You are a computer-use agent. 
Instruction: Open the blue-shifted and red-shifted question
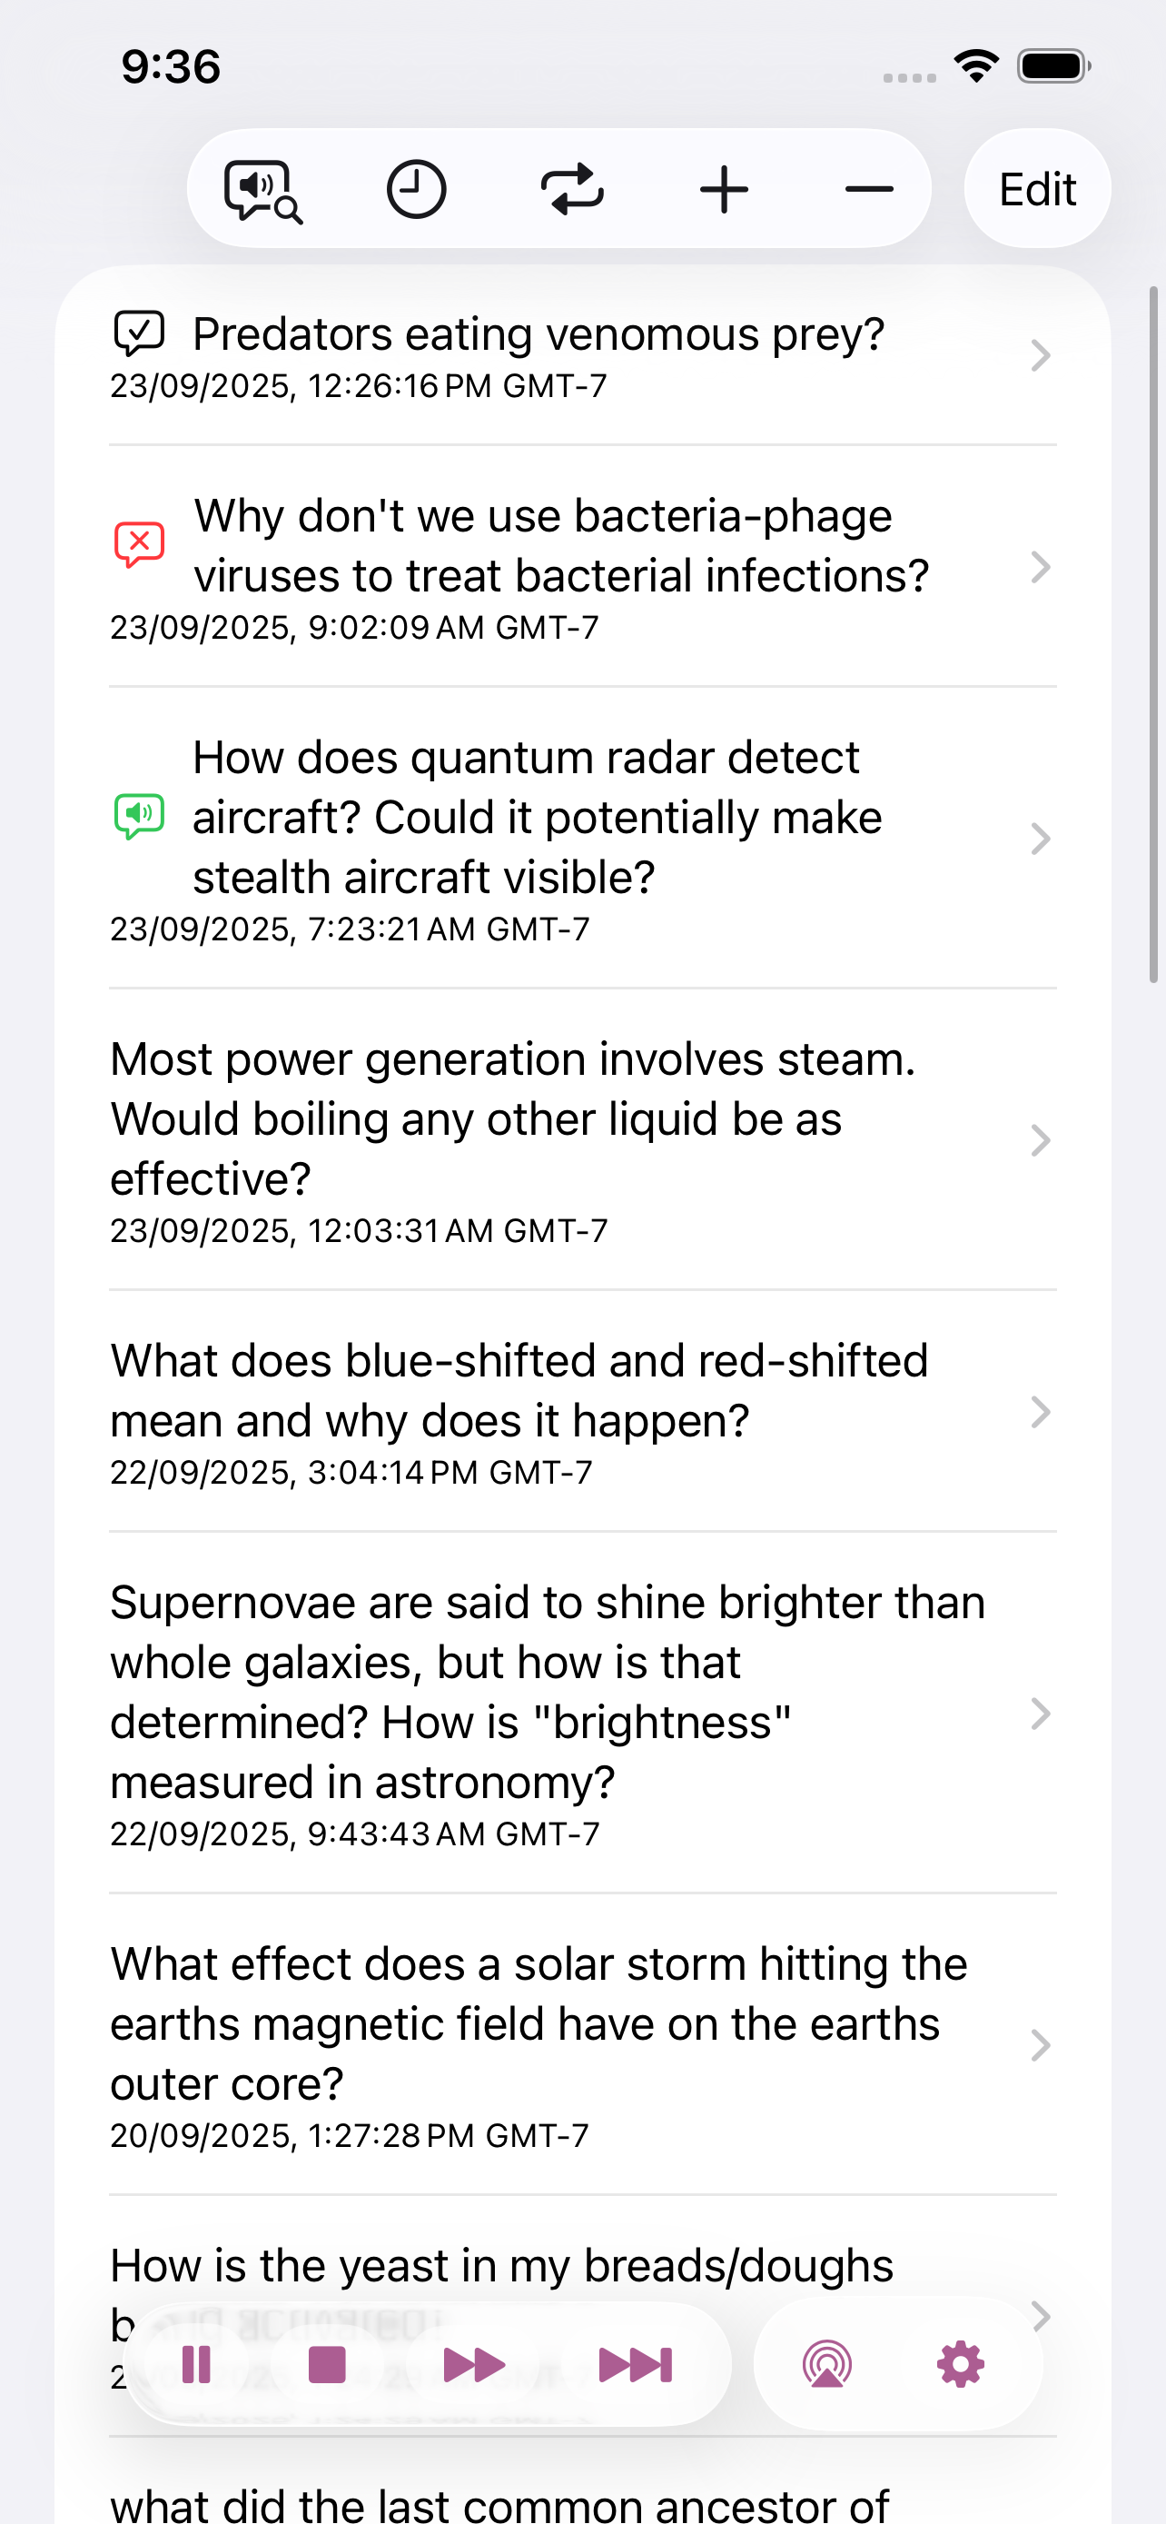point(519,1390)
